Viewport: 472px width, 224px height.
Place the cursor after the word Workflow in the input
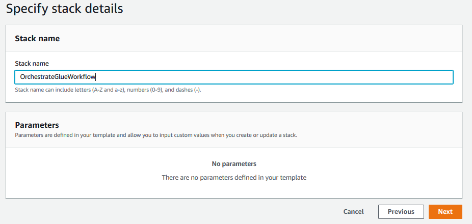(x=97, y=77)
